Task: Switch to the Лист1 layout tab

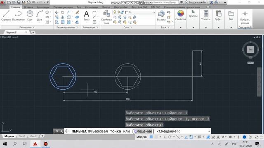Action: (x=22, y=136)
